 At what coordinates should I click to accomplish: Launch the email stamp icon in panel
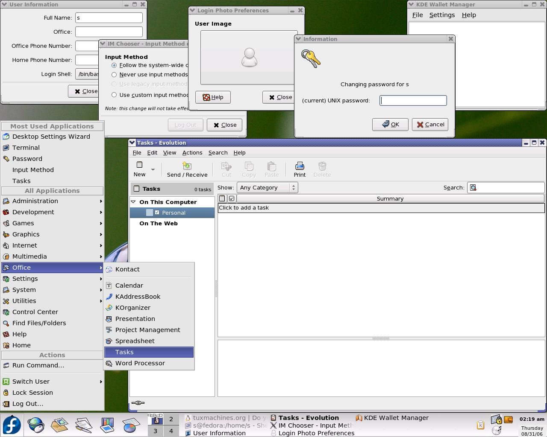pos(59,425)
